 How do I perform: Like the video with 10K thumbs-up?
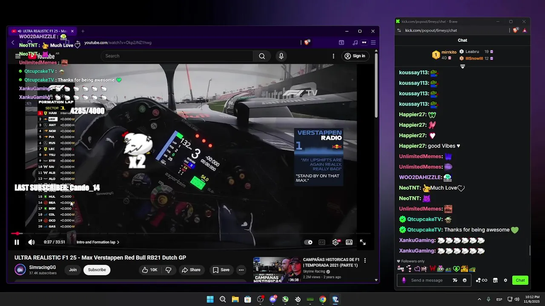(x=149, y=270)
